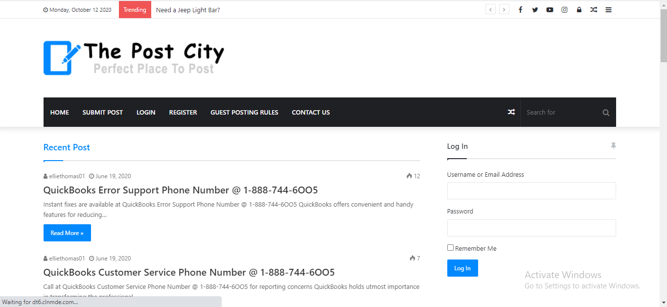Tick the Remember Me checkbox
Viewport: 667px width, 307px height.
click(x=450, y=248)
